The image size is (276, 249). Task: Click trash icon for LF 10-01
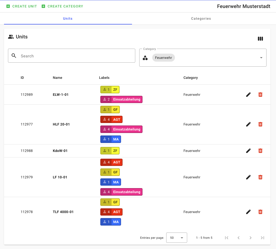(260, 177)
